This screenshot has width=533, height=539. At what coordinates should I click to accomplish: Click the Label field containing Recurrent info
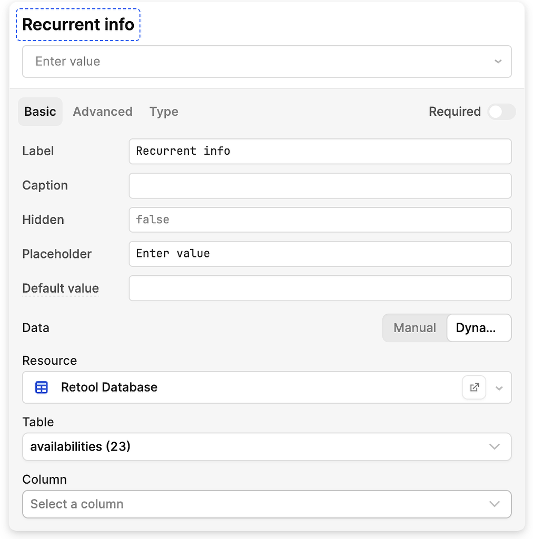pos(320,151)
